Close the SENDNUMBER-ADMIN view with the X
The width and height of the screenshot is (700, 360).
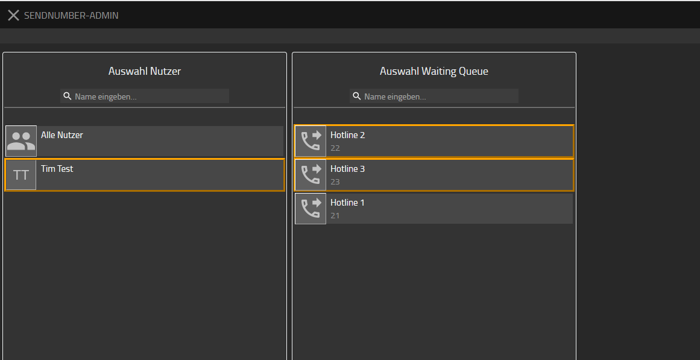tap(13, 15)
